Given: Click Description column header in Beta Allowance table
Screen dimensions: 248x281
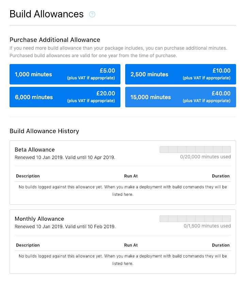Looking at the screenshot, I should 28,176.
